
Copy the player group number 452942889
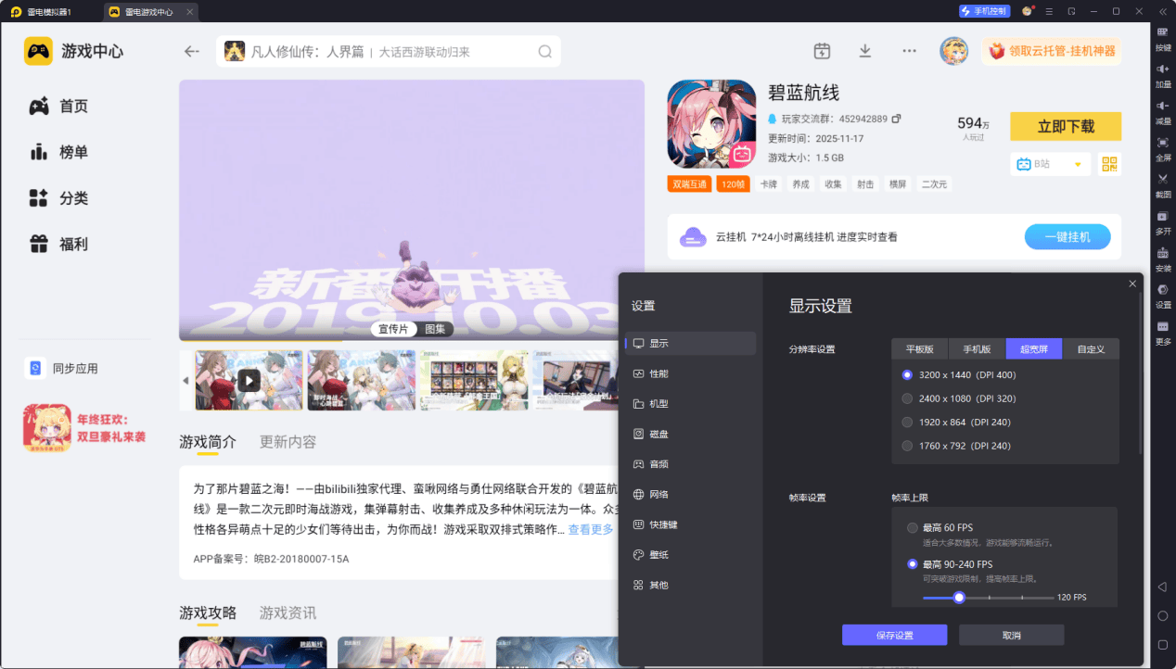896,119
